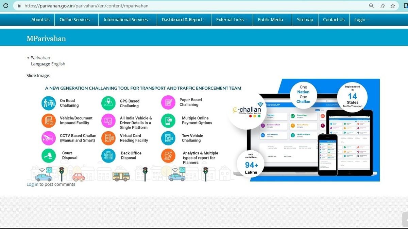Click the Vehicle/Document Impound Facility icon
The width and height of the screenshot is (408, 229).
tap(48, 121)
